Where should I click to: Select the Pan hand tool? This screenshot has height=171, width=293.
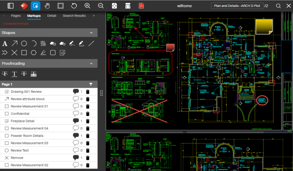click(47, 6)
